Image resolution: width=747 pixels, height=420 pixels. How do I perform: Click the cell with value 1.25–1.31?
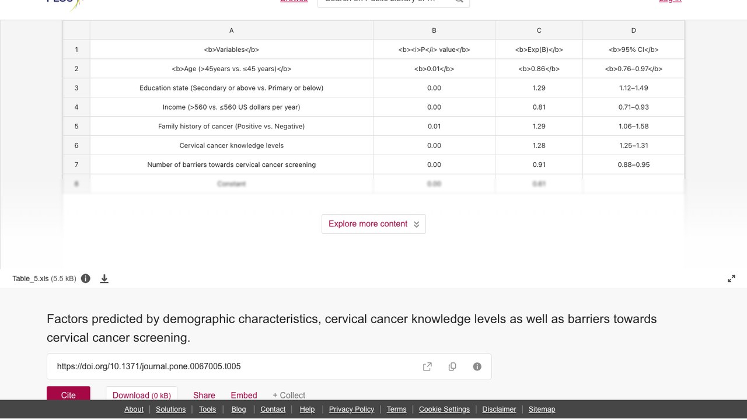(x=634, y=145)
